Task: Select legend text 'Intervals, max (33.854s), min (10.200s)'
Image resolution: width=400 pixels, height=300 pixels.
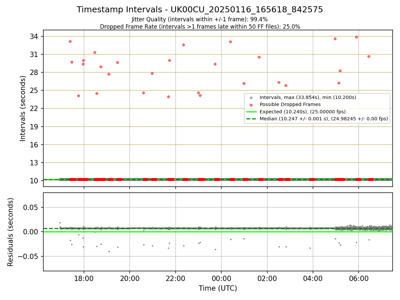Action: [x=308, y=97]
